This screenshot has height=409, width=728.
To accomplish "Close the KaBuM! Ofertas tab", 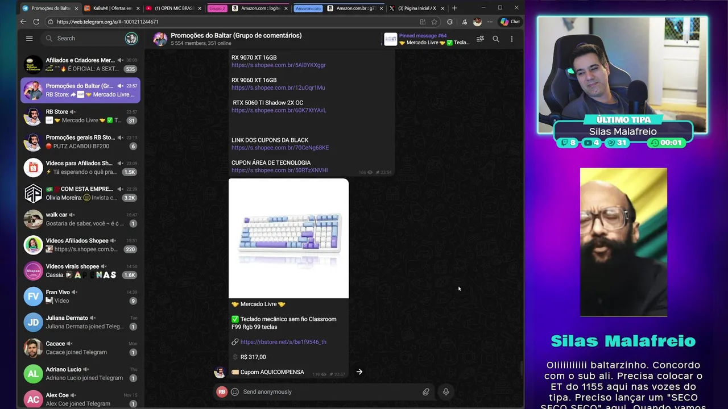I will pos(138,9).
